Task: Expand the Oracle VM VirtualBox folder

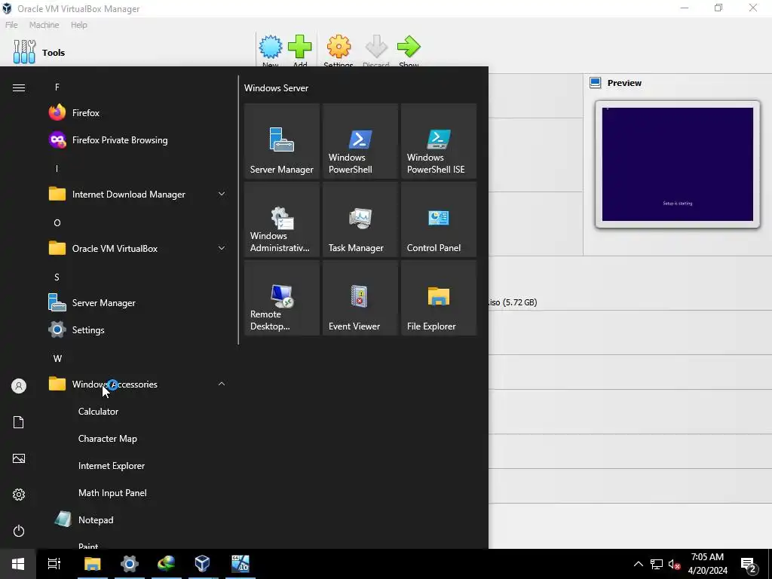Action: (x=222, y=248)
